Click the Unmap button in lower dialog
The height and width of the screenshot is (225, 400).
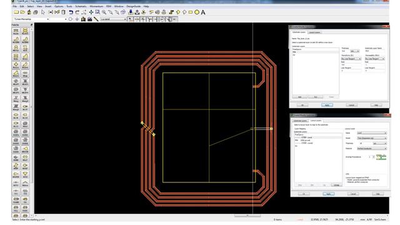coord(336,185)
